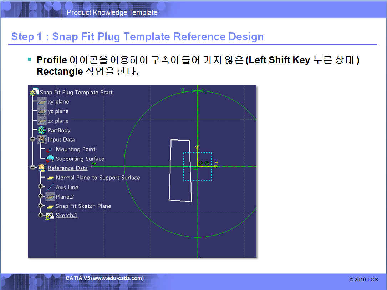Screen dimensions: 387x290
Task: Collapse the Input Data node
Action: (33, 140)
